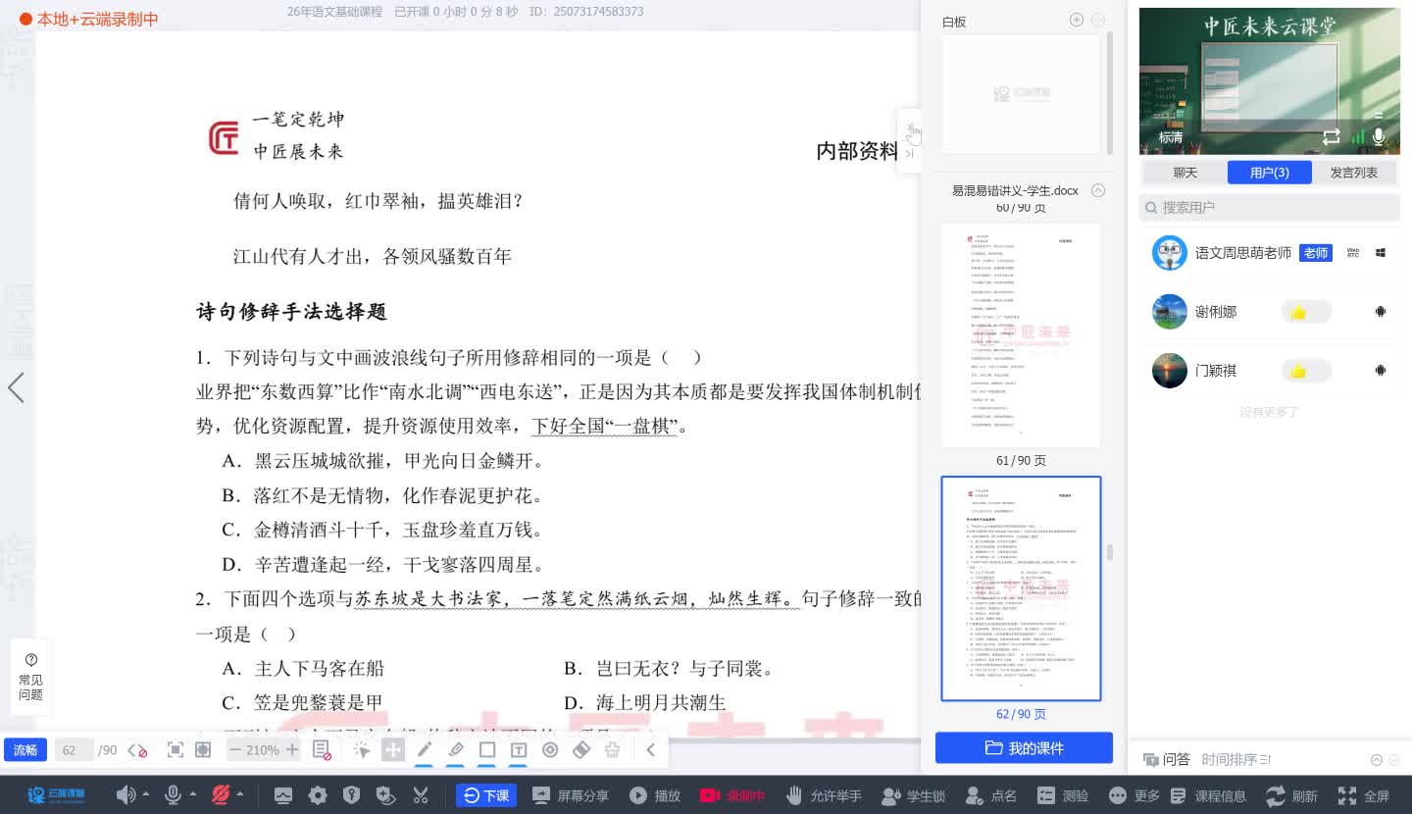Open the 标清 video quality dropdown
The height and width of the screenshot is (814, 1412).
click(x=1170, y=137)
